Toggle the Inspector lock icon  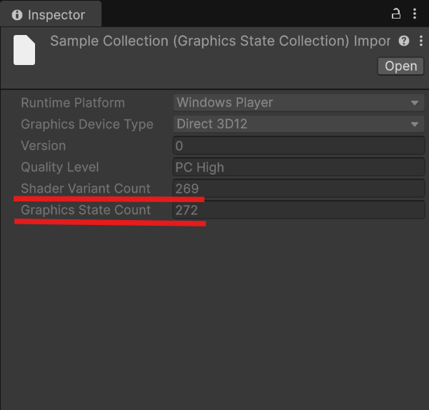tap(395, 14)
